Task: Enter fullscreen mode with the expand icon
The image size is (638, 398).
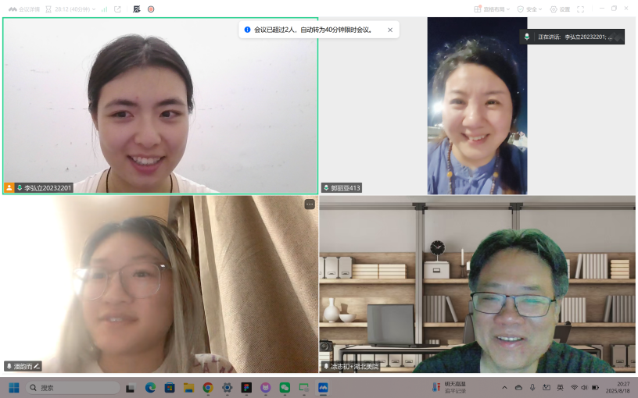Action: pyautogui.click(x=580, y=9)
